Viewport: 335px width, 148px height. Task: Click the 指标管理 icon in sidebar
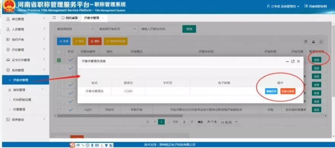coord(9,90)
